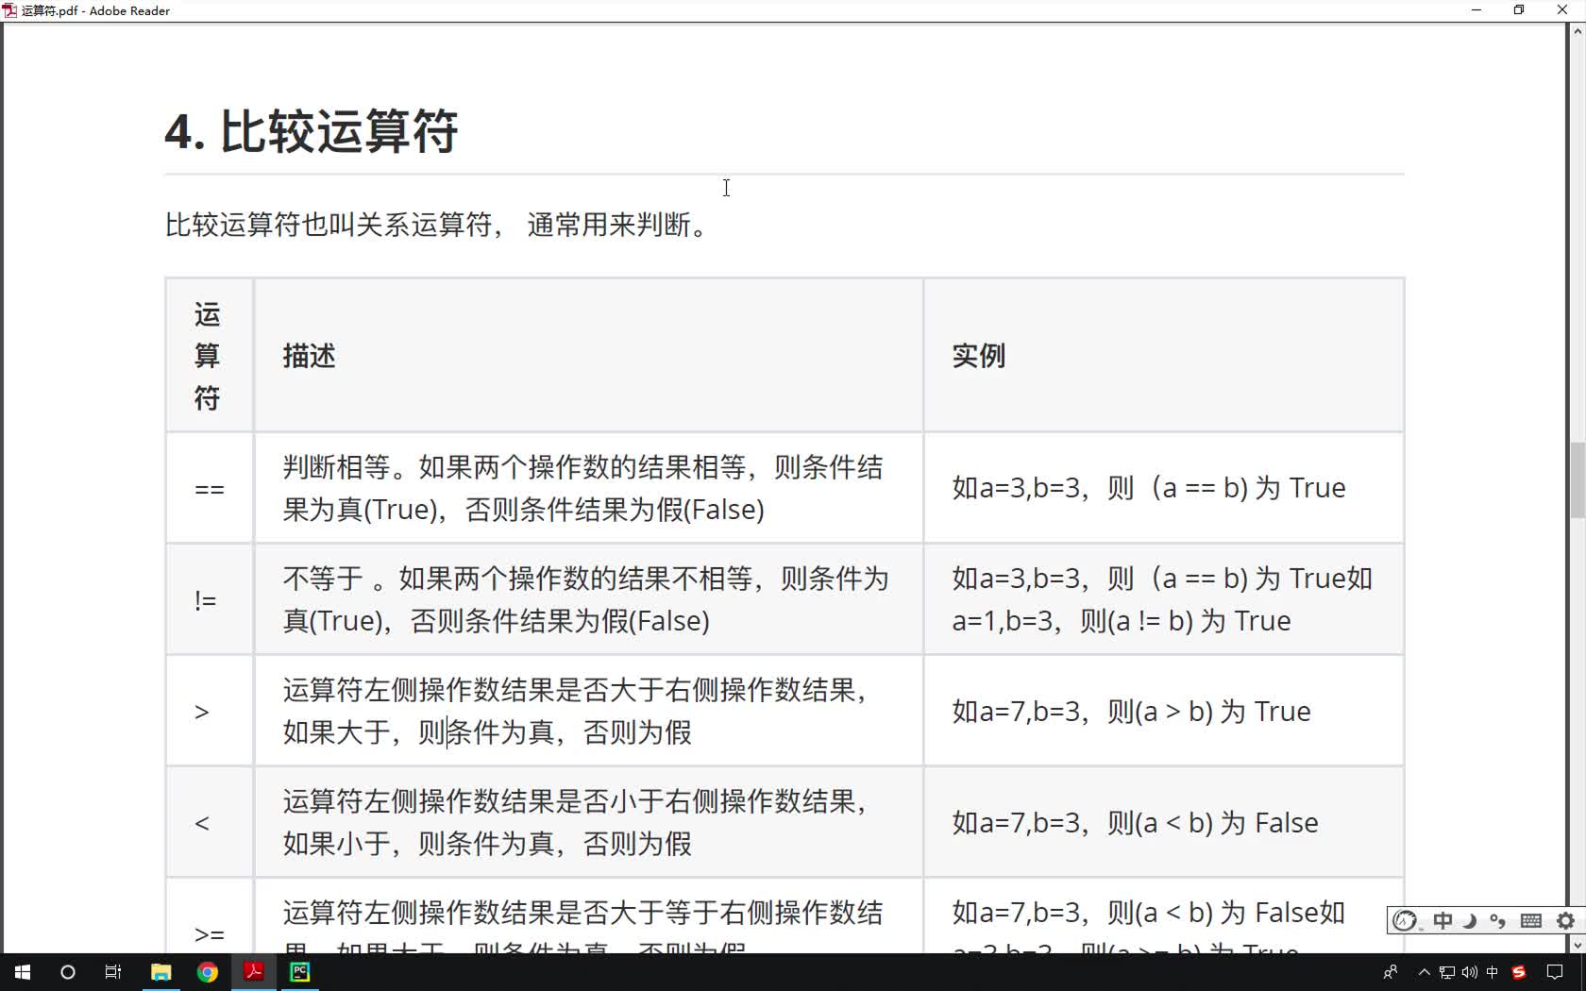Viewport: 1586px width, 991px height.
Task: Click description starting '不等于'
Action: point(586,599)
